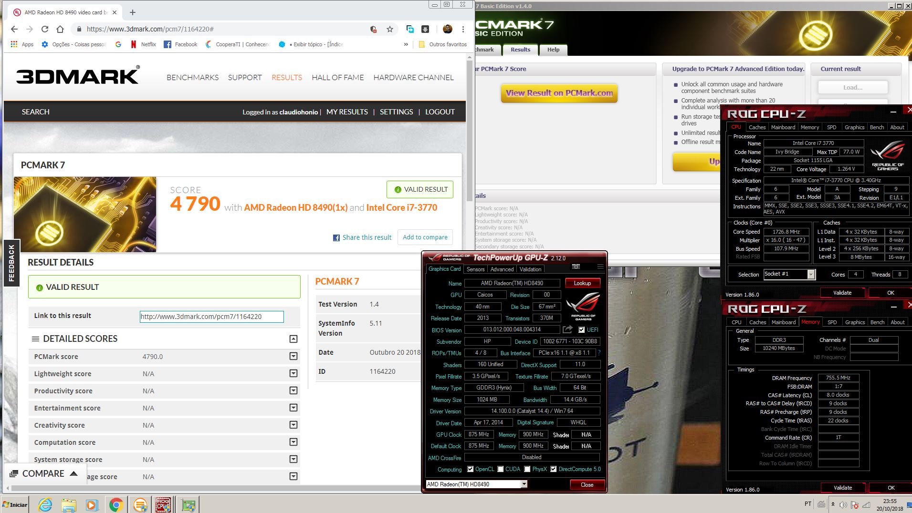Expand Lightweight score row
The width and height of the screenshot is (912, 513).
[294, 373]
